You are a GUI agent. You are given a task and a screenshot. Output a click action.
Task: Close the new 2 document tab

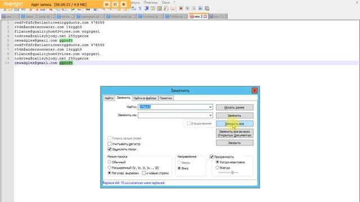coord(205,16)
